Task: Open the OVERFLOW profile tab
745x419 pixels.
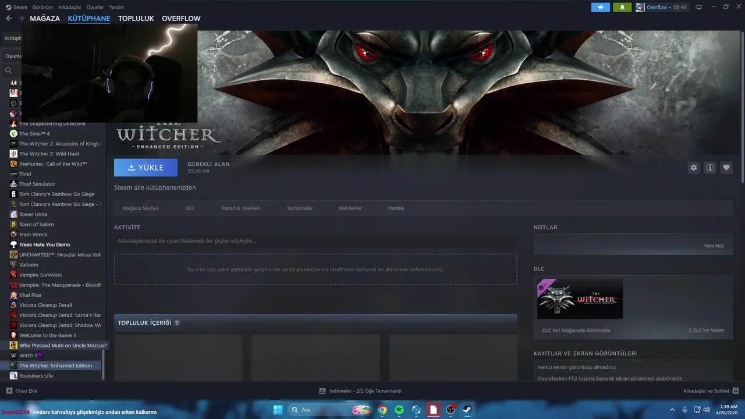Action: pos(181,19)
